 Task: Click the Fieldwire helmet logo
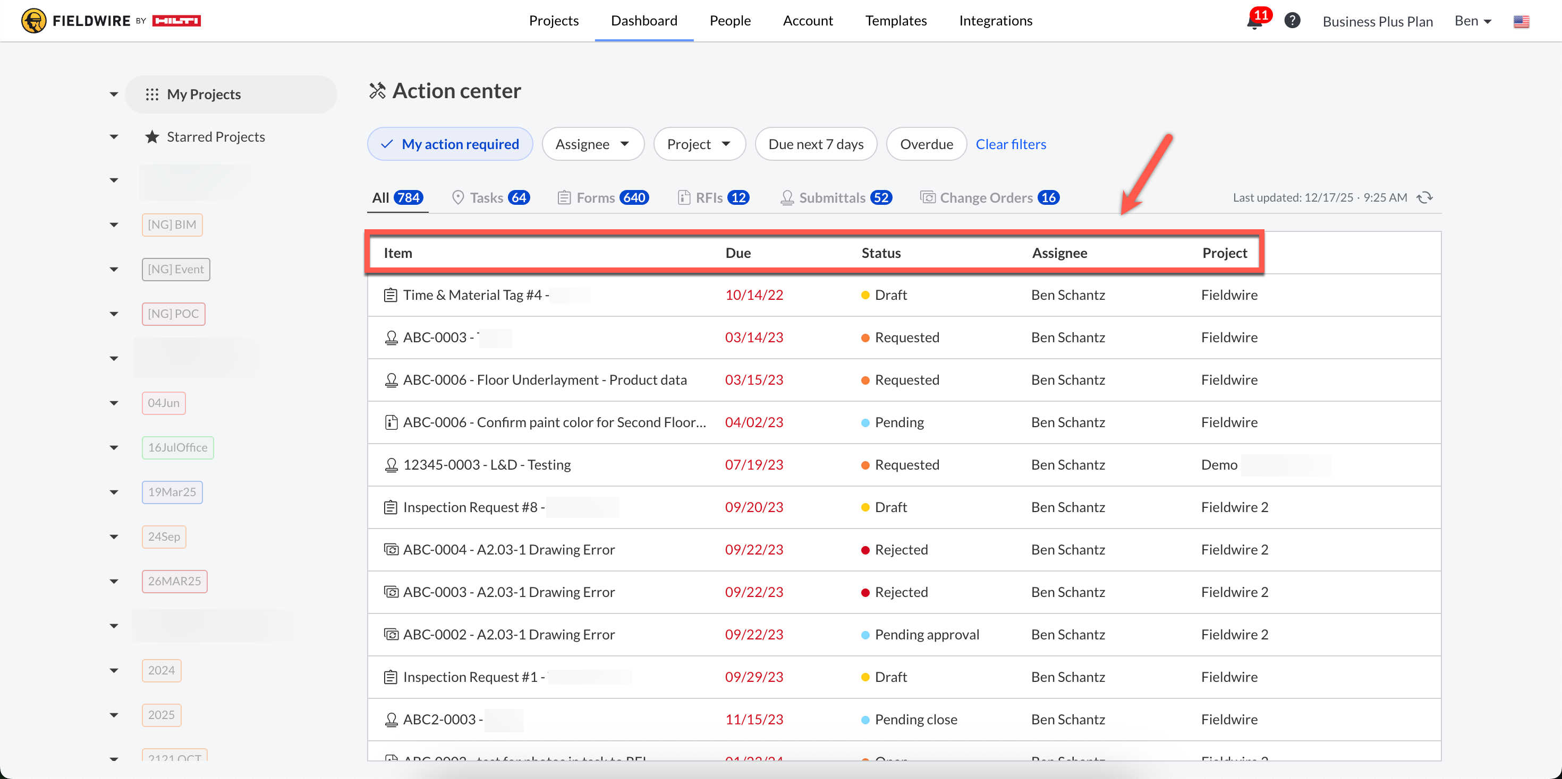click(33, 21)
